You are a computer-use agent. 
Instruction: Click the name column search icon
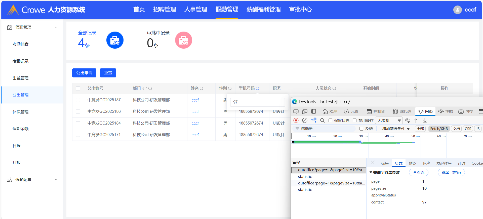tap(202, 88)
